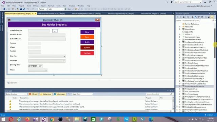Click Save floppy disk icon in toolbar
Viewport: 217px width, 122px height.
point(21,9)
